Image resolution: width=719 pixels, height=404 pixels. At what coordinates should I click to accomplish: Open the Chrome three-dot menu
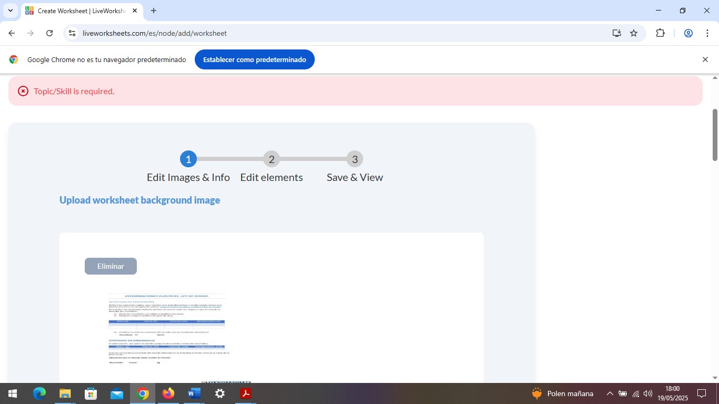tap(707, 33)
